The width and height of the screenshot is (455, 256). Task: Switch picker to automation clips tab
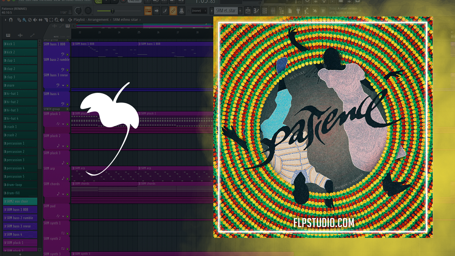[32, 35]
